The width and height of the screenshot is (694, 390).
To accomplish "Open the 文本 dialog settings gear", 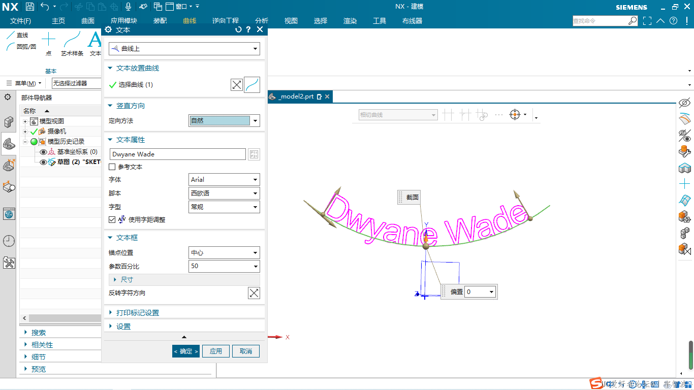I will 108,30.
